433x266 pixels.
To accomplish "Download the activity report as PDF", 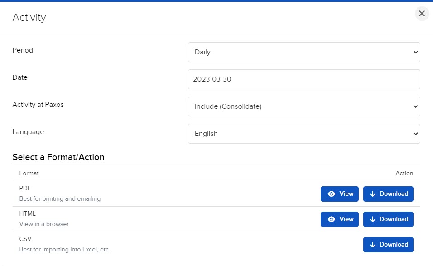I will 388,194.
